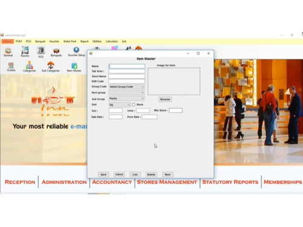Click the STATUTORY REPORTS banner text

pos(230,182)
